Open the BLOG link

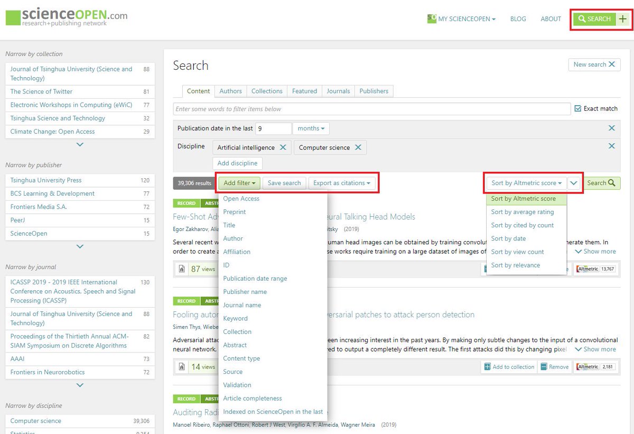point(518,19)
